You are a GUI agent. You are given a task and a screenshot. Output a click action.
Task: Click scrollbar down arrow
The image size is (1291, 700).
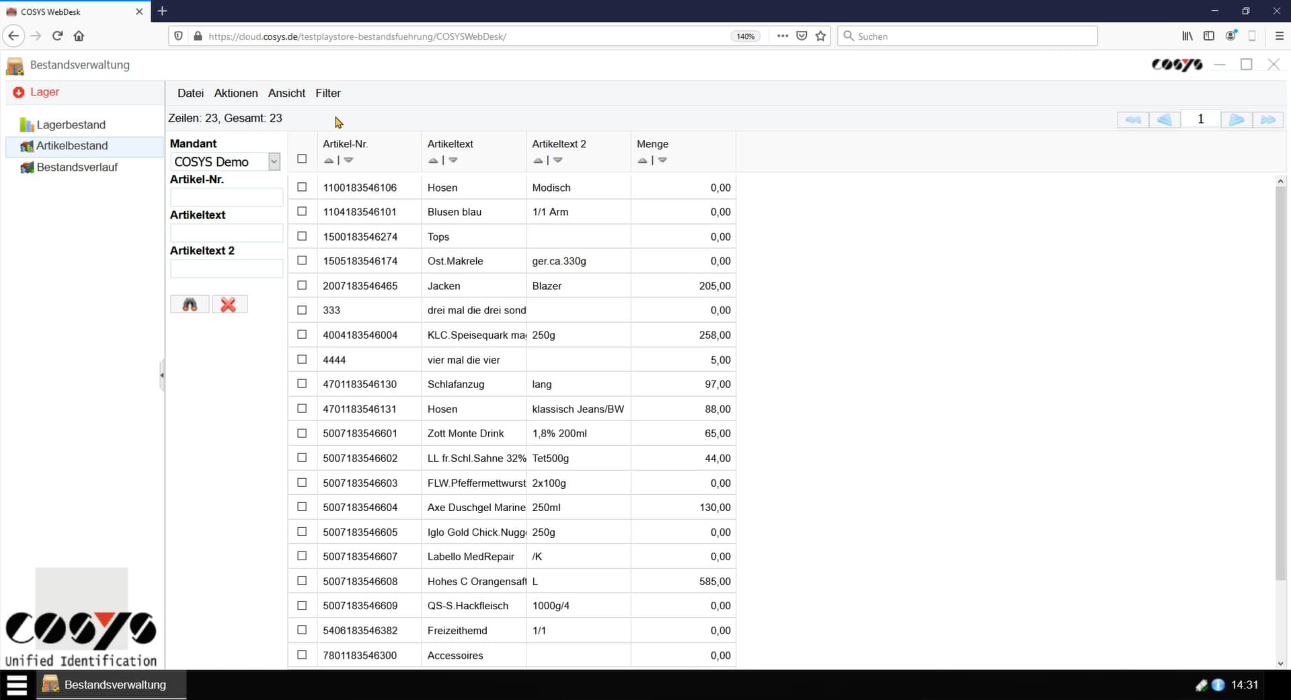[x=1280, y=663]
